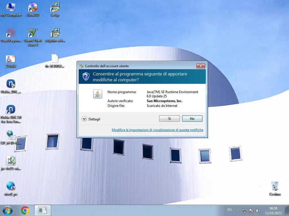Click the Java program icon in dialog
289x216 pixels.
click(x=97, y=94)
